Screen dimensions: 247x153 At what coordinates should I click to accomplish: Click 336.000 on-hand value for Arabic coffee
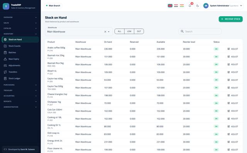(108, 49)
